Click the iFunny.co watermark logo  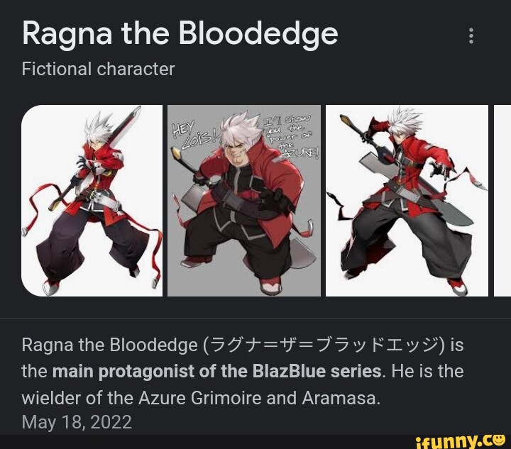(461, 442)
